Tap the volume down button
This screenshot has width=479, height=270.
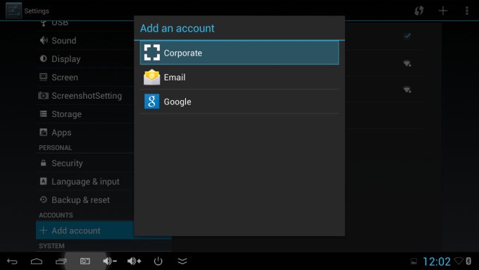pos(110,261)
